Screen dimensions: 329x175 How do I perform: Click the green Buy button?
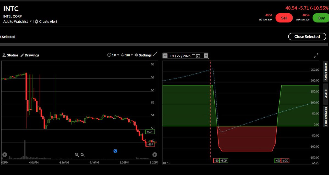(321, 18)
